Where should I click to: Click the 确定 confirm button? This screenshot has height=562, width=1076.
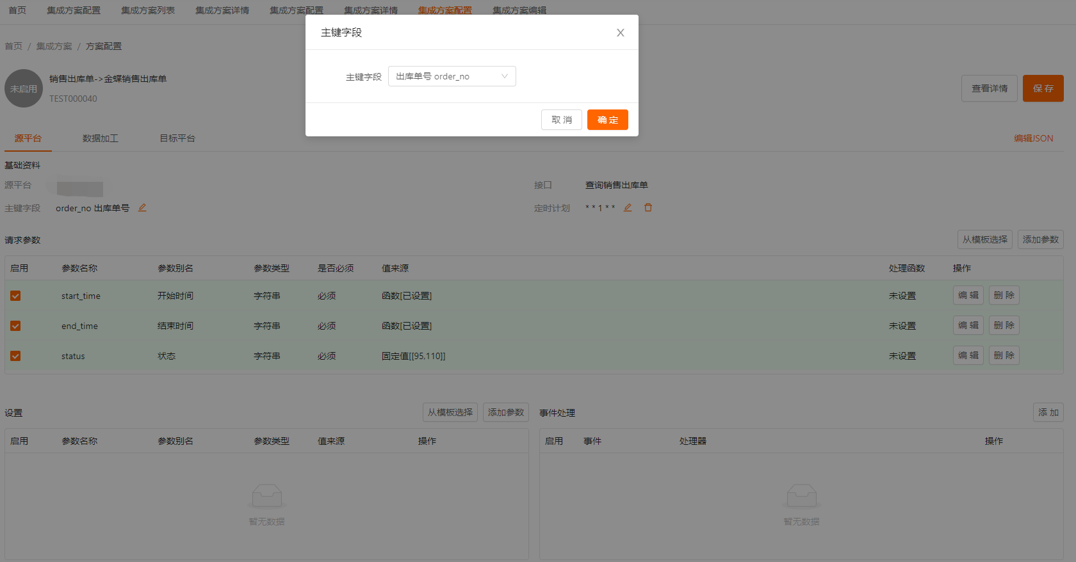tap(607, 120)
